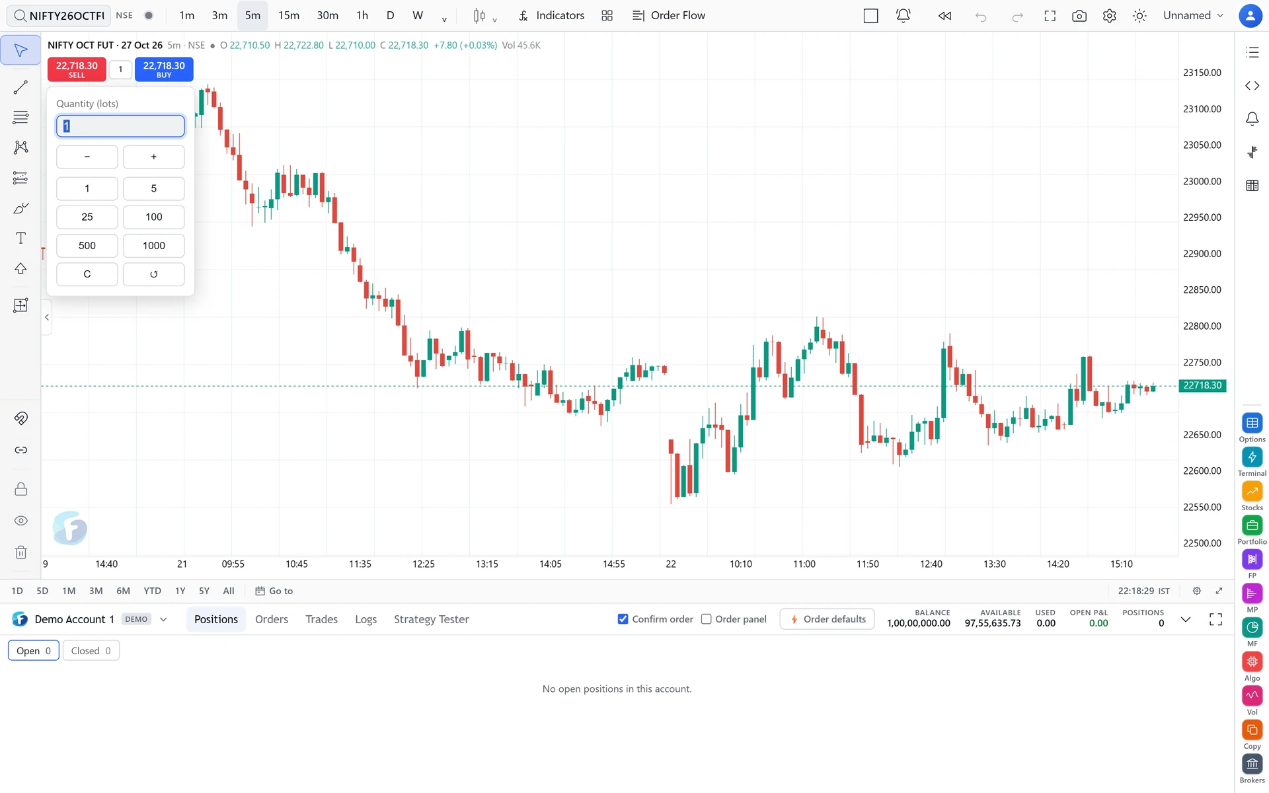Click the Go to date button
1269x793 pixels.
click(x=274, y=591)
